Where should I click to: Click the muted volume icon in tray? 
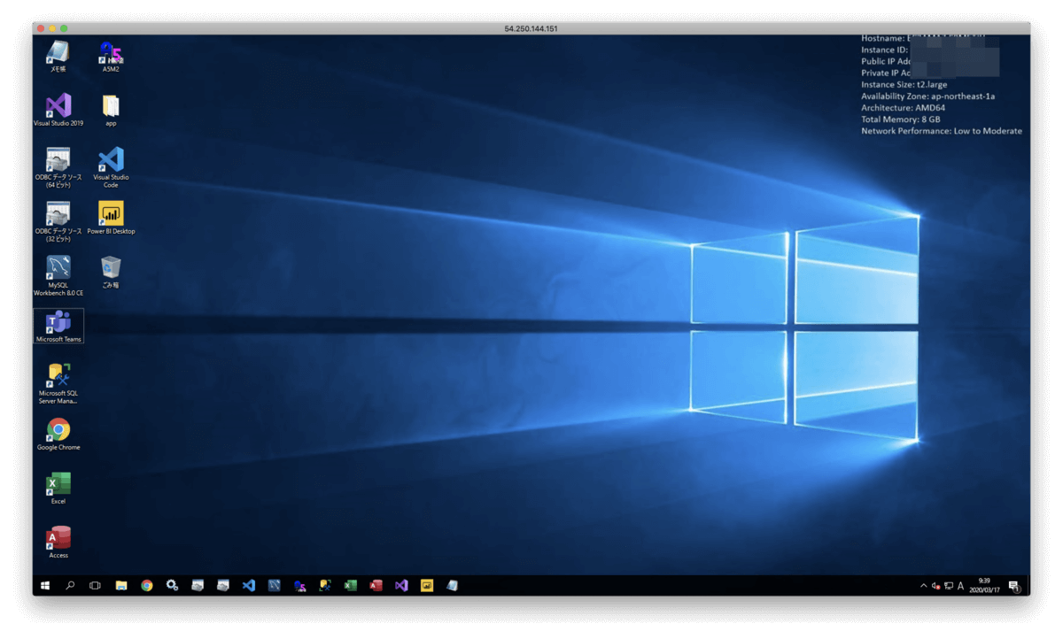coord(935,586)
